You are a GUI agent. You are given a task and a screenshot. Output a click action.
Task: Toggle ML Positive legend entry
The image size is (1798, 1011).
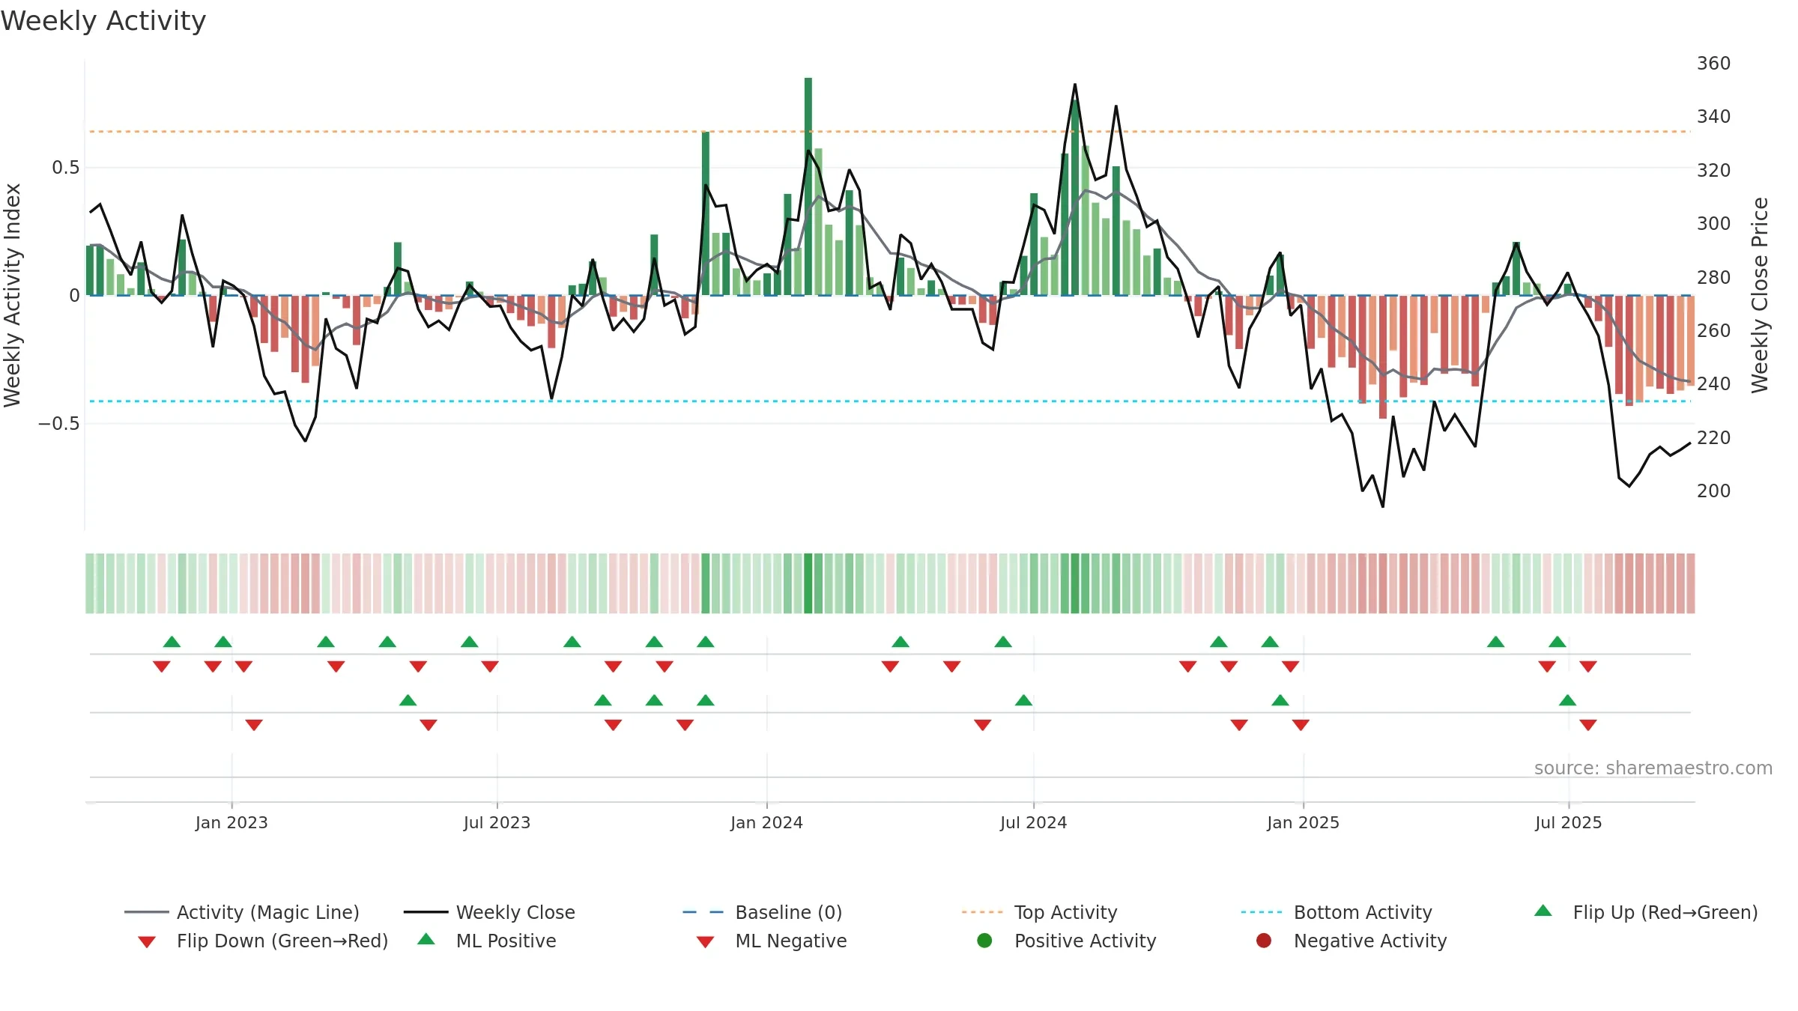coord(486,941)
